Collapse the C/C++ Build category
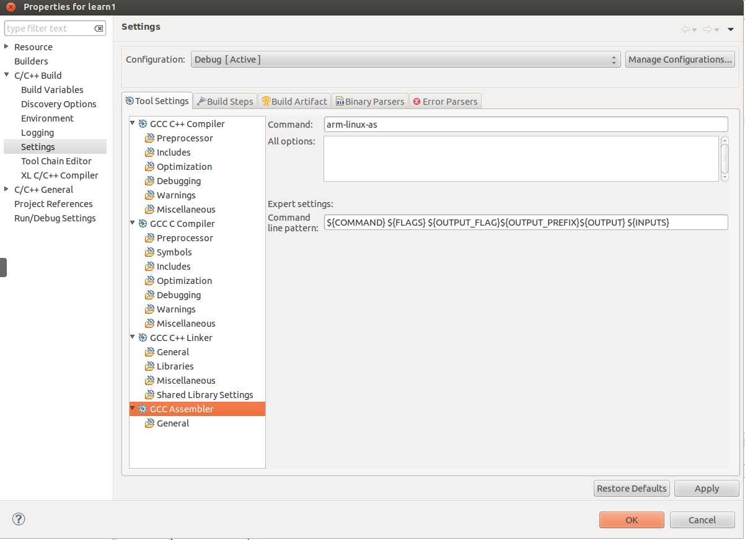The height and width of the screenshot is (540, 745). click(x=6, y=75)
